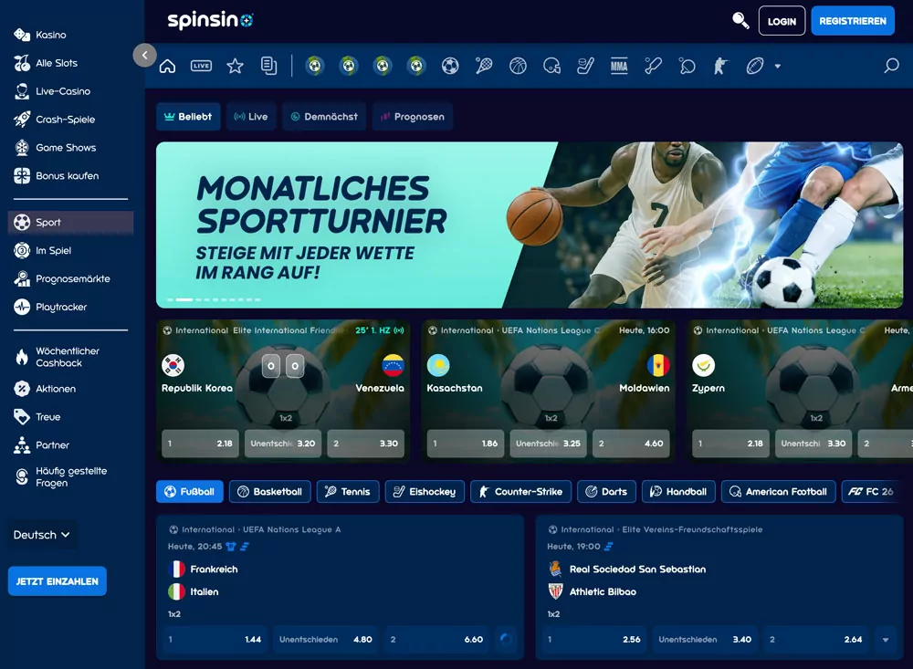Open Häufig gestellte Fragen
913x669 pixels.
[70, 476]
